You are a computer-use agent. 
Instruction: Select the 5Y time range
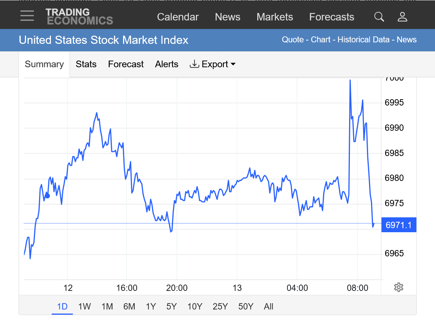[x=171, y=307]
